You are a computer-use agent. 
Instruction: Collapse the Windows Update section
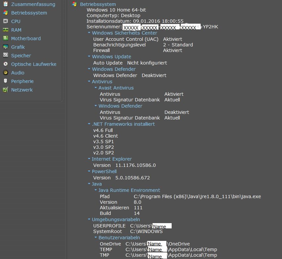coord(89,57)
